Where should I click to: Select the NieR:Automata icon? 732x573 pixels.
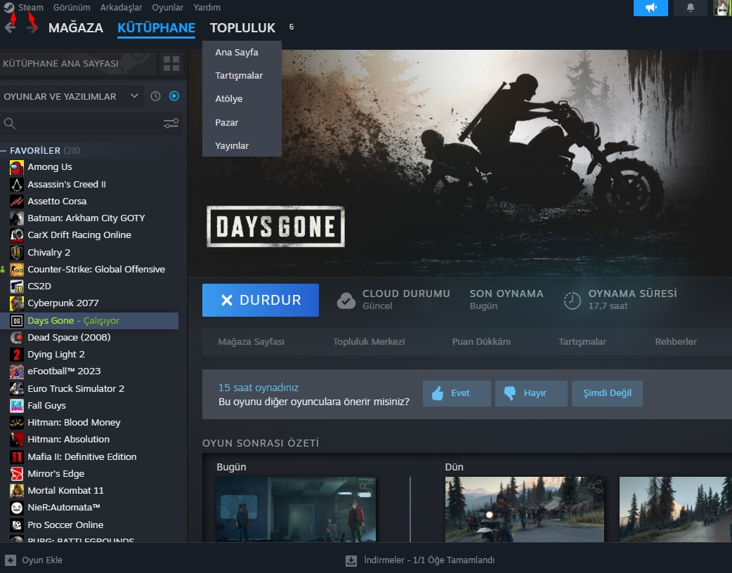click(x=17, y=507)
